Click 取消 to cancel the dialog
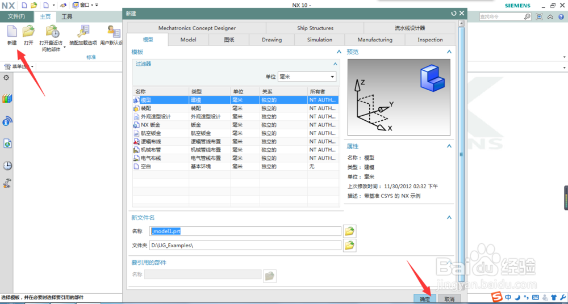This screenshot has height=304, width=568. pos(449,299)
